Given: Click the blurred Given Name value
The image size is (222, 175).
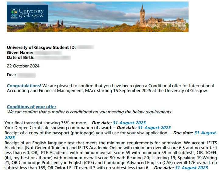Looking at the screenshot, I should pos(48,53).
